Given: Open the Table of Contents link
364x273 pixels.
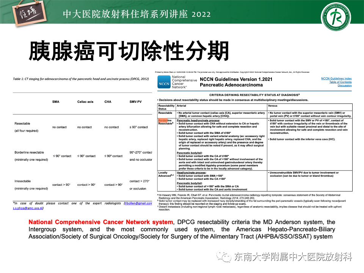Looking at the screenshot, I should point(340,82).
